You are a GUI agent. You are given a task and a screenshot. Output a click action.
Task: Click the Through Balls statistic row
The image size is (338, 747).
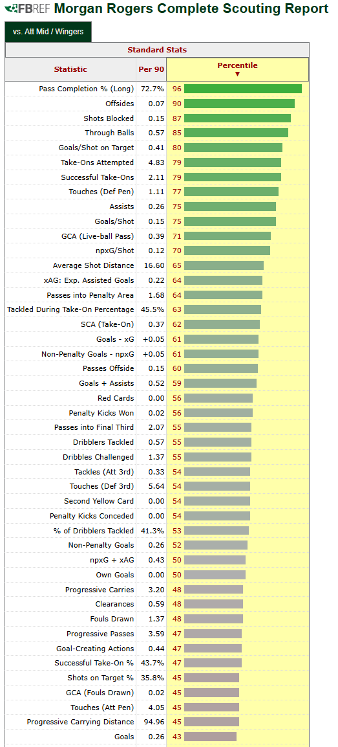[x=157, y=133]
